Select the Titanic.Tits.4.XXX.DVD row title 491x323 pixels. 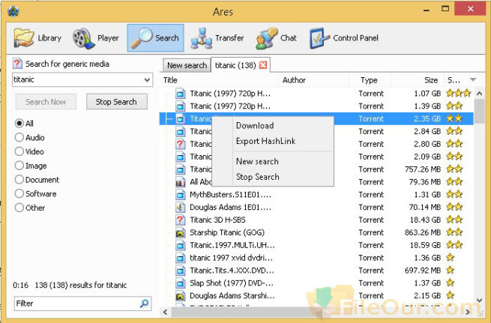point(232,271)
